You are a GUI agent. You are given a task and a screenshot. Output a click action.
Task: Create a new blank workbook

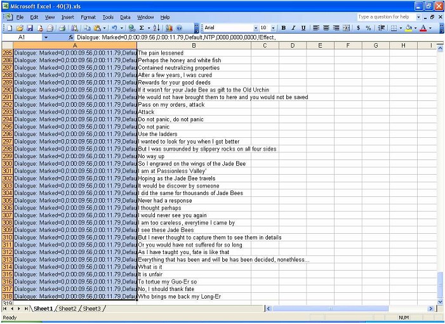click(x=10, y=28)
